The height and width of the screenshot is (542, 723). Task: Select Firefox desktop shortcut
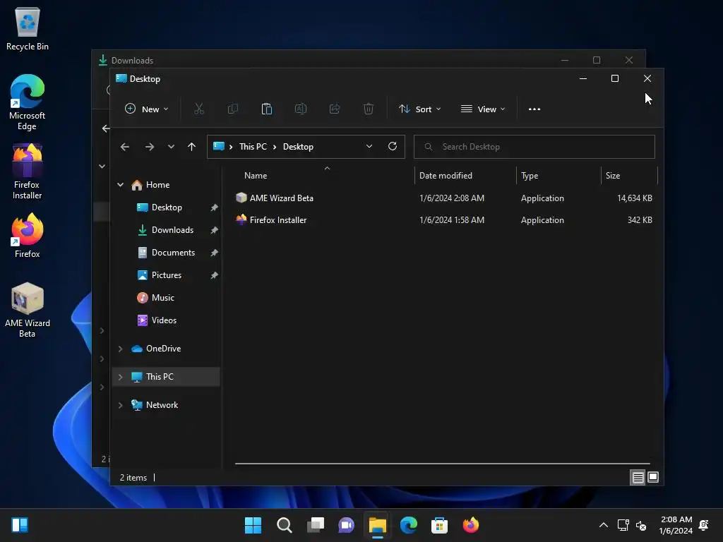[28, 236]
